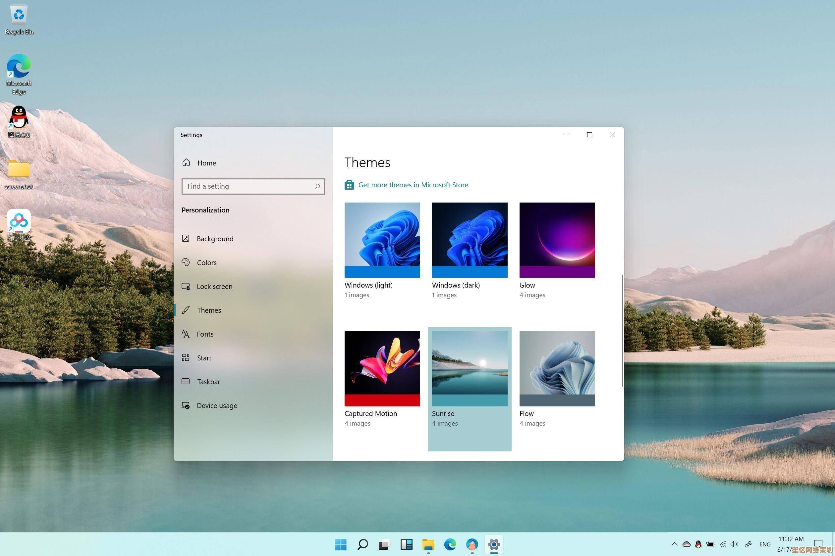
Task: Apply the Windows (dark) theme
Action: (x=469, y=240)
